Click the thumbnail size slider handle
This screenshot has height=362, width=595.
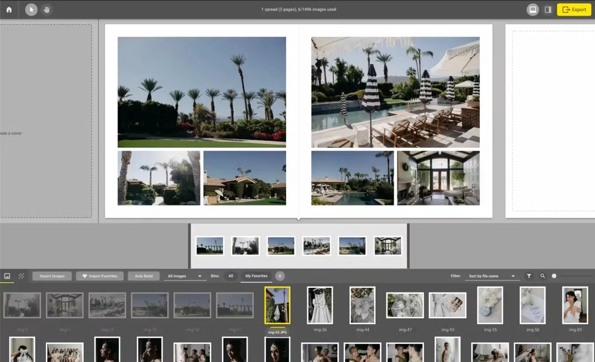coord(554,276)
